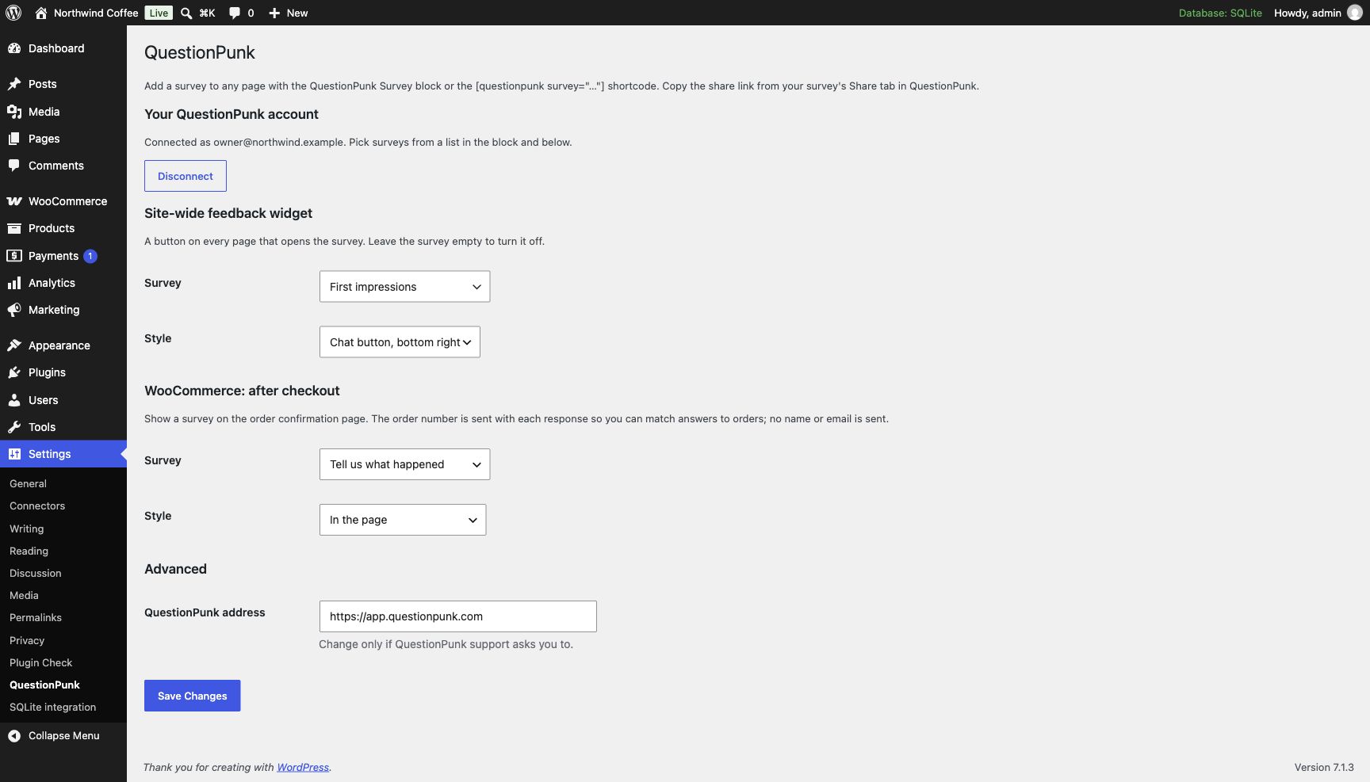Click the Dashboard gauge icon
This screenshot has height=782, width=1370.
[x=14, y=48]
